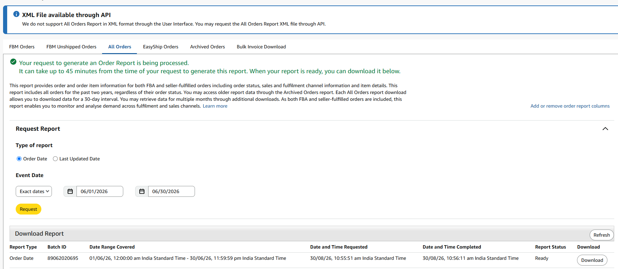This screenshot has height=269, width=618.
Task: Open the EasyShip Orders tab
Action: pyautogui.click(x=160, y=47)
